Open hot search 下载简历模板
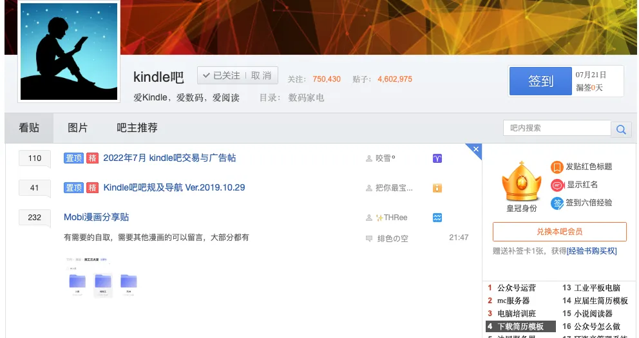The width and height of the screenshot is (639, 338). click(520, 326)
